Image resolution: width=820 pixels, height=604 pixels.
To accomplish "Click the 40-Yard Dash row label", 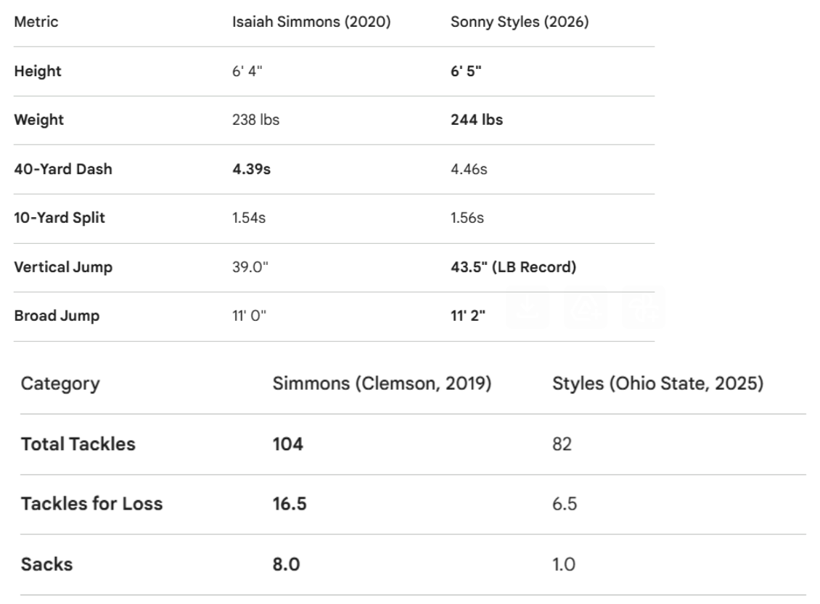I will coord(63,169).
